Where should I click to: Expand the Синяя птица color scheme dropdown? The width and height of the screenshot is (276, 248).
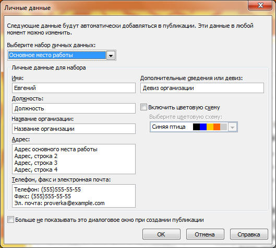point(232,127)
